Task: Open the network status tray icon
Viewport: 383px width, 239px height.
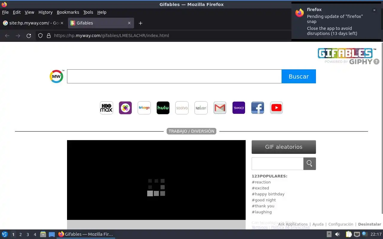Action: (357, 235)
